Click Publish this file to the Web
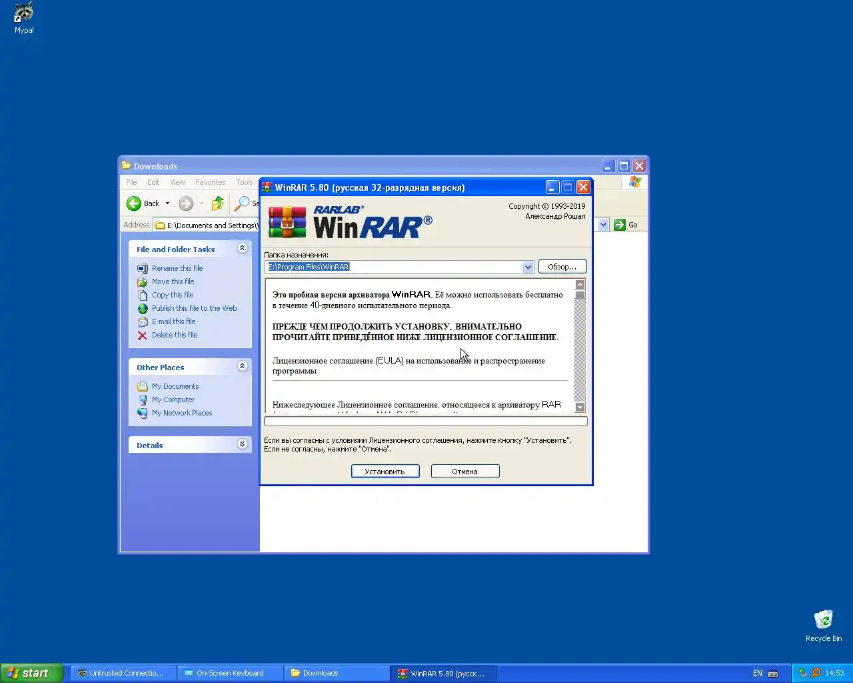853x683 pixels. 195,308
